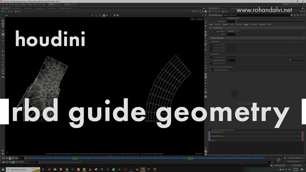This screenshot has width=306, height=172.
Task: Open WhatsApp from the taskbar
Action: click(113, 169)
